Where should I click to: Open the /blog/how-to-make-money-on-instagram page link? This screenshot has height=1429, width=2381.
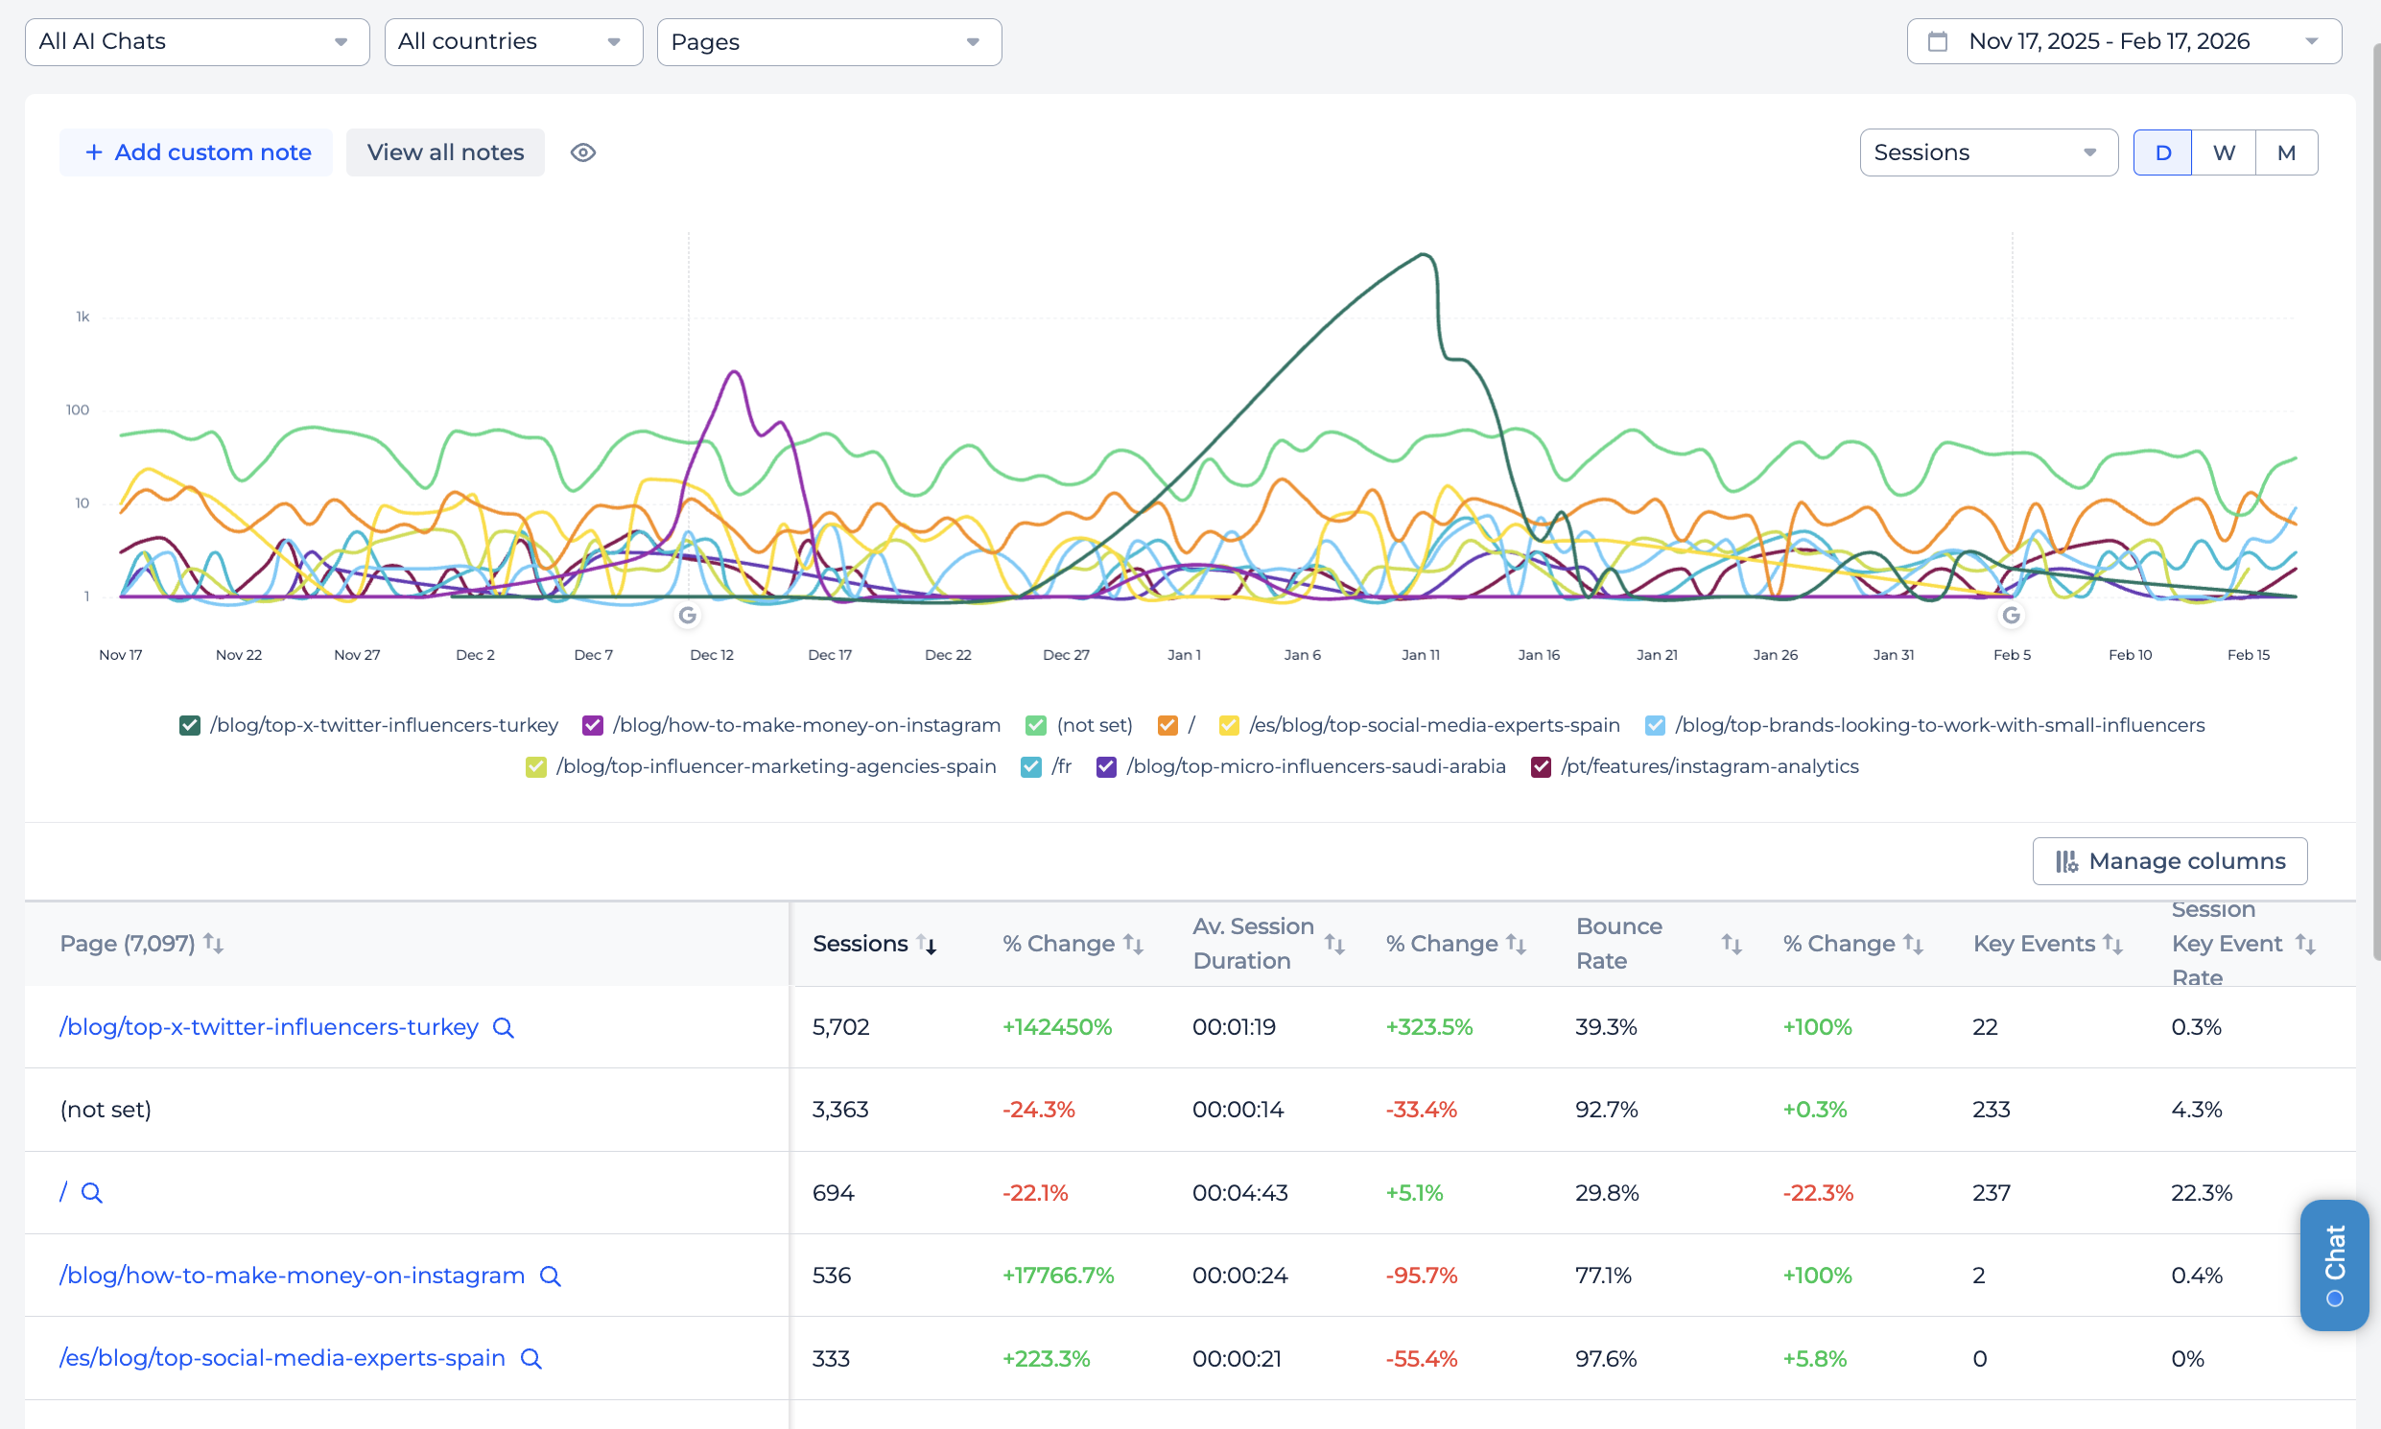pos(292,1275)
